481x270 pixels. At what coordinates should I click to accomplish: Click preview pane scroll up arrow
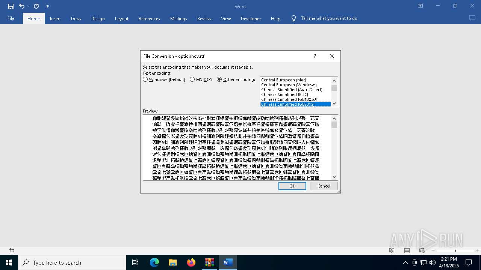click(x=334, y=118)
